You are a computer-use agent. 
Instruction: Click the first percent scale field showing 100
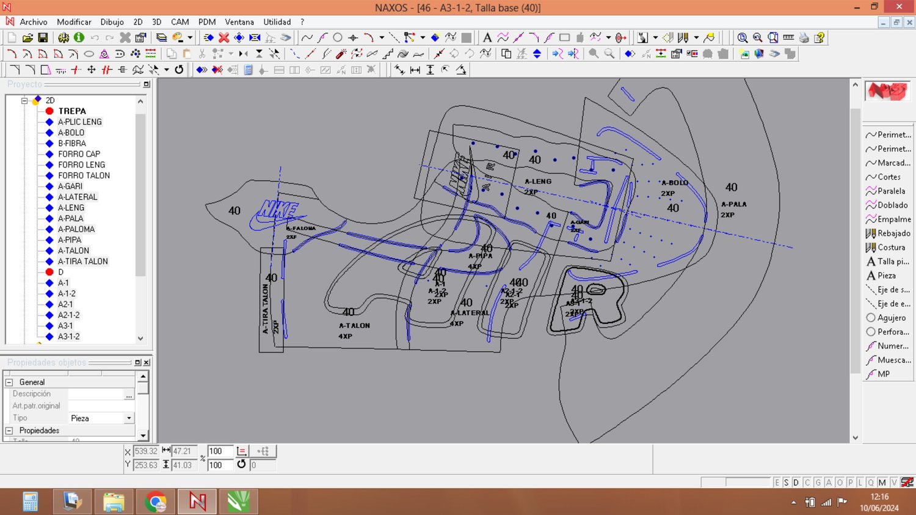point(220,451)
